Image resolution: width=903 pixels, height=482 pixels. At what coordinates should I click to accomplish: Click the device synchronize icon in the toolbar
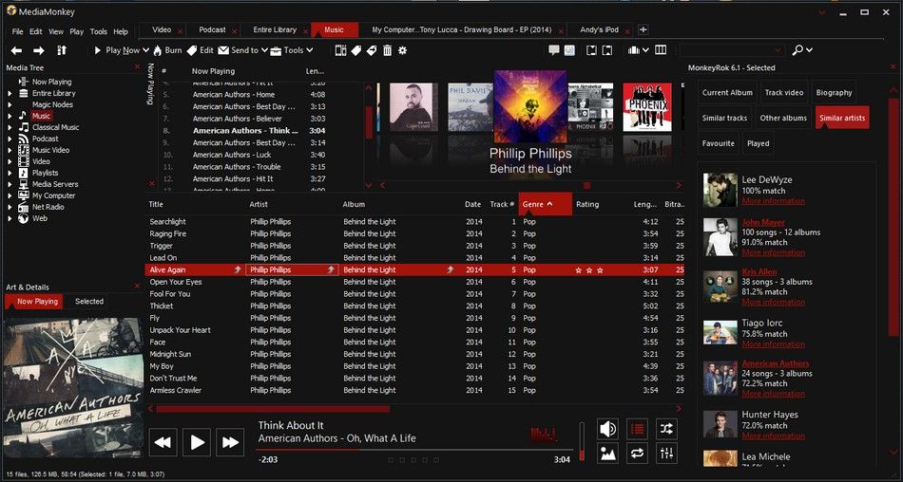[x=341, y=50]
